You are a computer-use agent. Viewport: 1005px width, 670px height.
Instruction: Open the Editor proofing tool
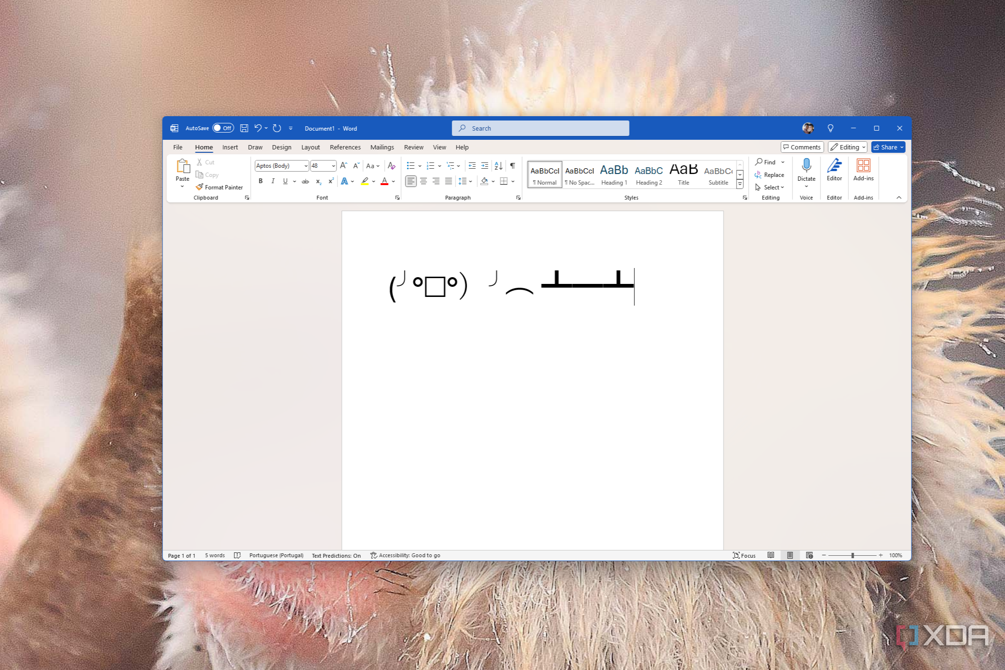[x=834, y=170]
